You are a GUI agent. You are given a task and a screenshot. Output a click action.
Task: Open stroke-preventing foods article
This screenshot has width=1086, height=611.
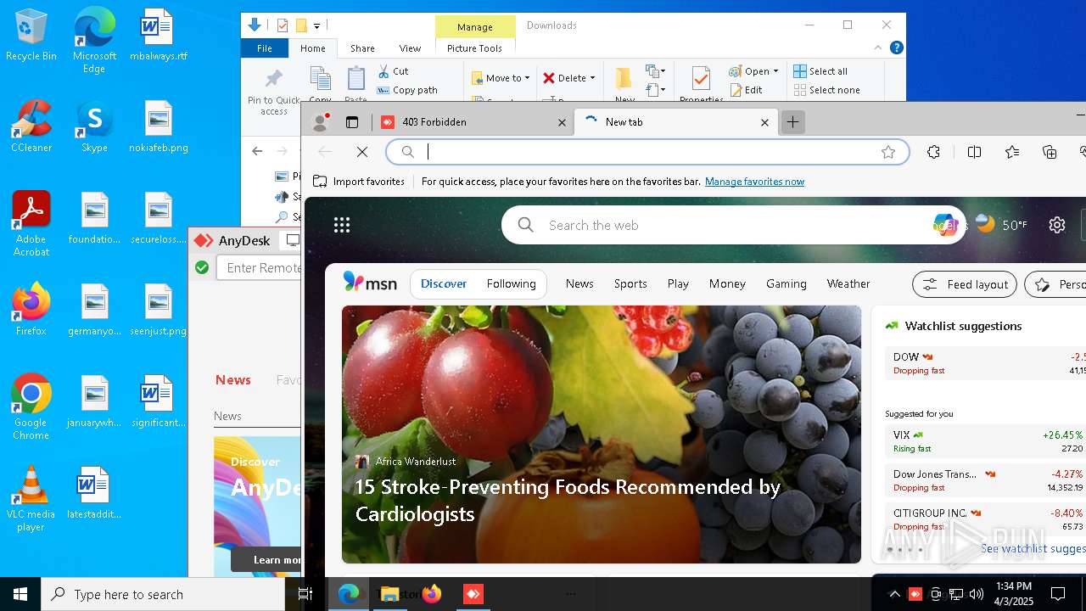568,500
